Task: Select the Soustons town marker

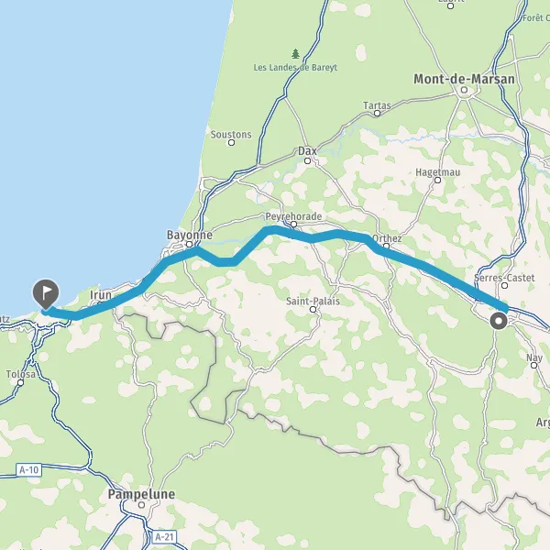Action: tap(231, 142)
